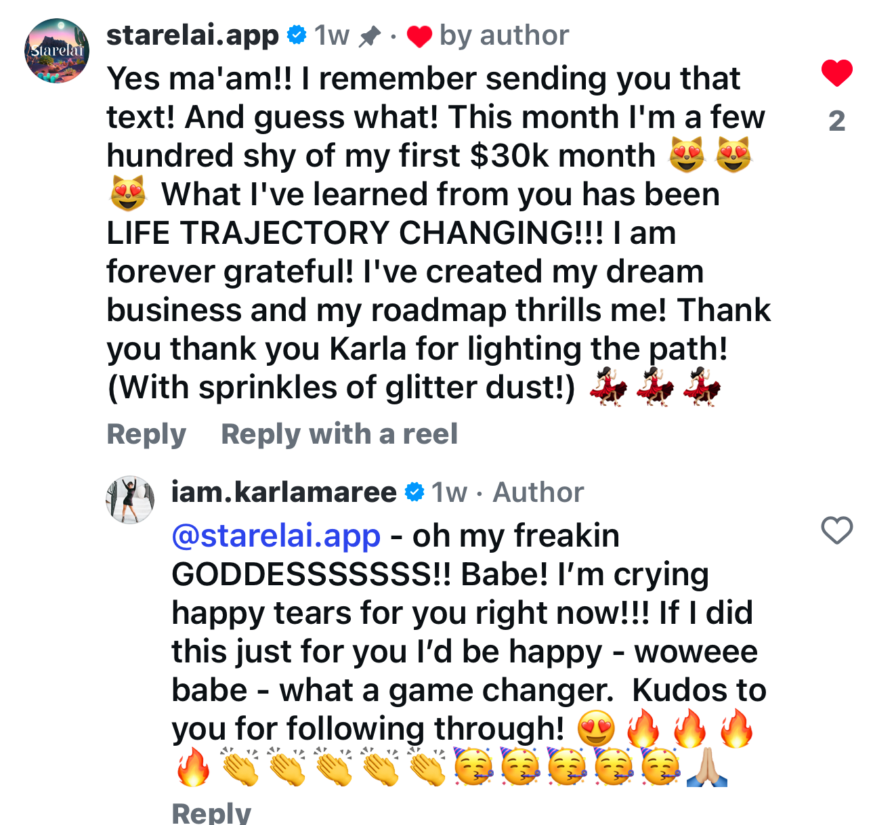Open the @starelai.app mention link
The image size is (894, 825).
276,536
